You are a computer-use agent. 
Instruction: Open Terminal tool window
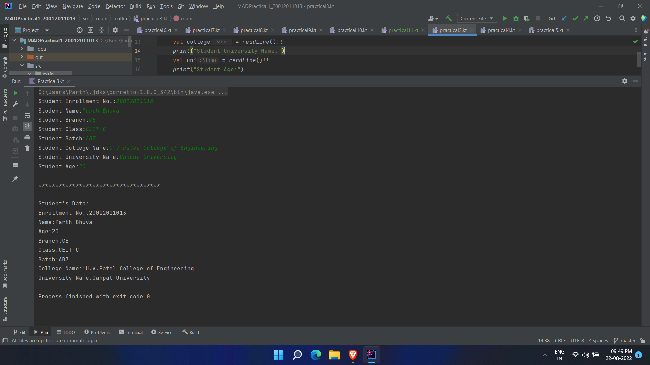131,332
